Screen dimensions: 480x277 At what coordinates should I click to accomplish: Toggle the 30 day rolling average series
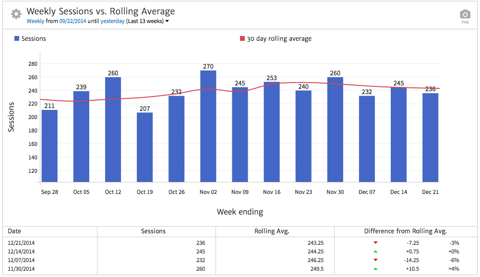(279, 38)
